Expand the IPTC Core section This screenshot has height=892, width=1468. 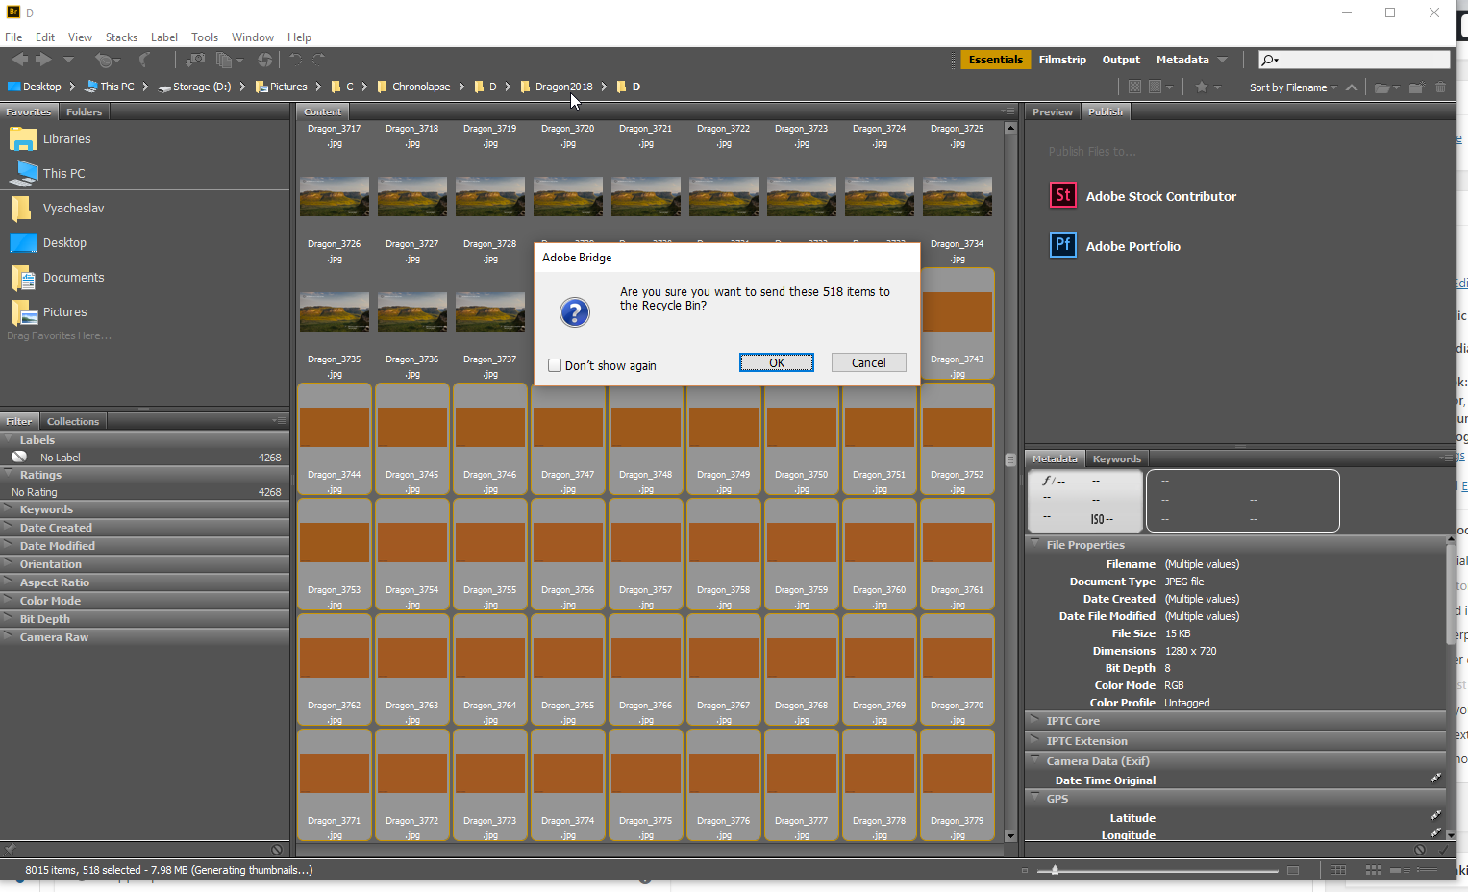click(x=1073, y=721)
